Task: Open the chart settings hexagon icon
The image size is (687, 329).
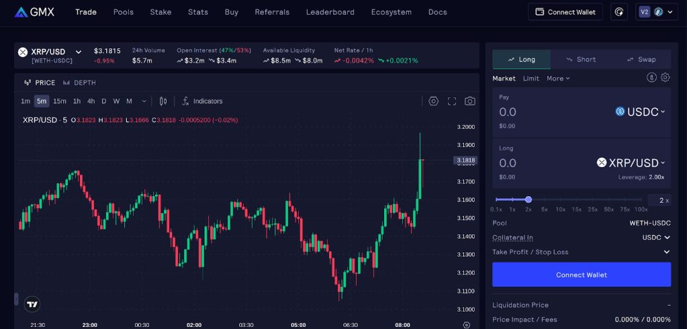Action: (433, 101)
